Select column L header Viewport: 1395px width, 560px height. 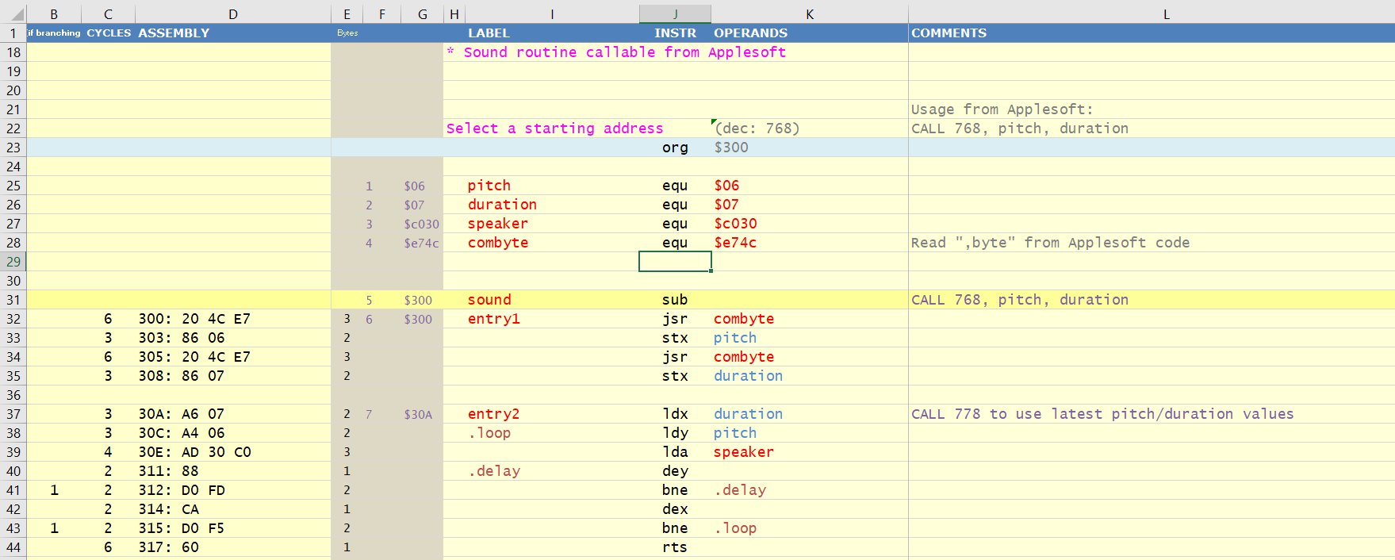pos(1166,14)
